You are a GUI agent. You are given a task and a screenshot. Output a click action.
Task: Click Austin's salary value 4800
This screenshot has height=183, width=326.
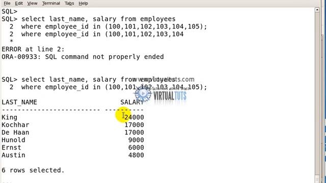pyautogui.click(x=136, y=155)
